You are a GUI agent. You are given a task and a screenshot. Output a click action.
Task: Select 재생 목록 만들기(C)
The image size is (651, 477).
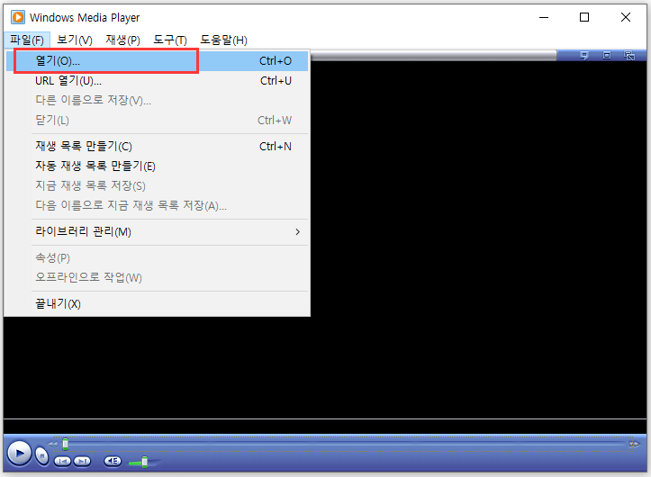(x=157, y=146)
